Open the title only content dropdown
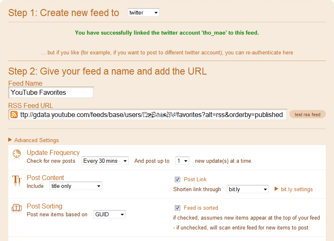Viewport: 334px width, 241px height. (76, 186)
